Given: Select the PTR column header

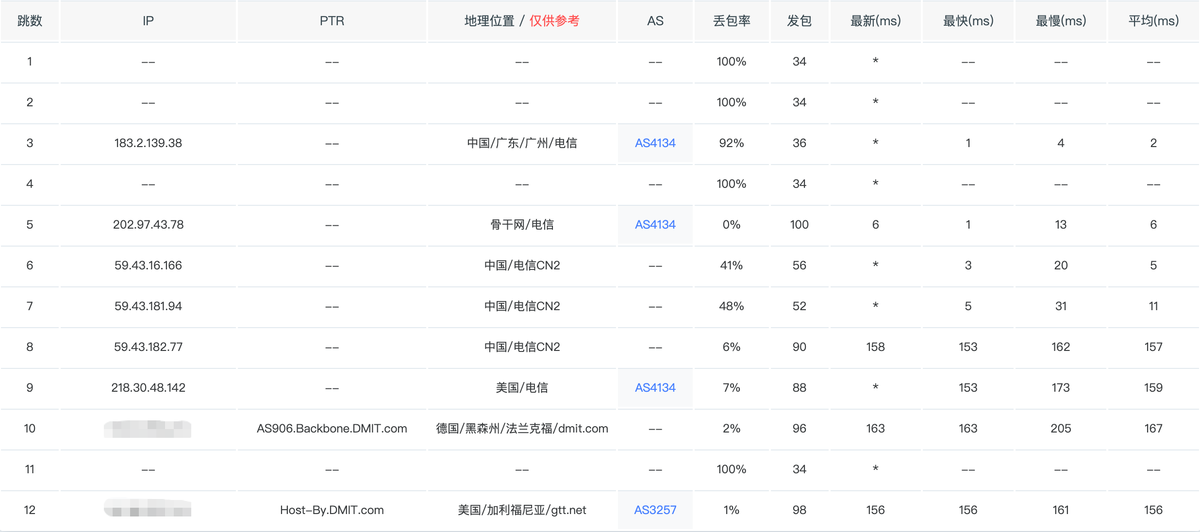Looking at the screenshot, I should point(332,21).
